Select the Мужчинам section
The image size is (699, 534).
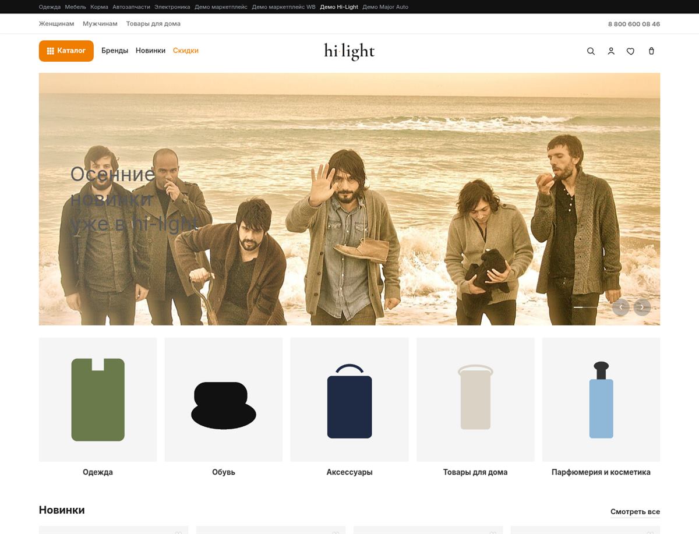(x=100, y=24)
